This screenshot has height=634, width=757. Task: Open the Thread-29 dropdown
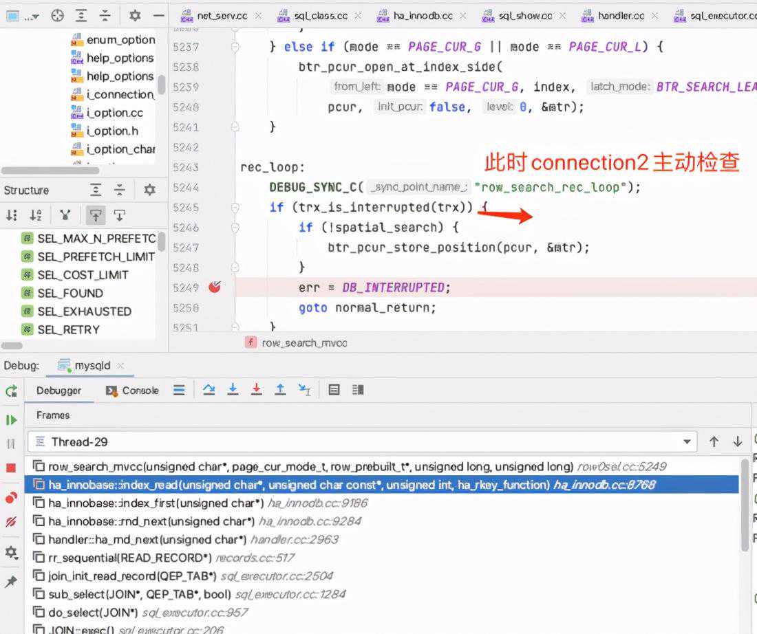[687, 441]
